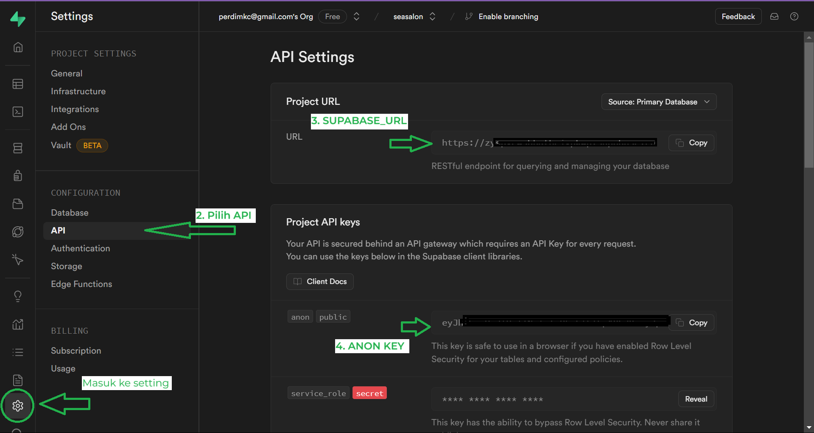Viewport: 814px width, 433px height.
Task: Open the Edge Functions globe icon
Action: pyautogui.click(x=18, y=232)
